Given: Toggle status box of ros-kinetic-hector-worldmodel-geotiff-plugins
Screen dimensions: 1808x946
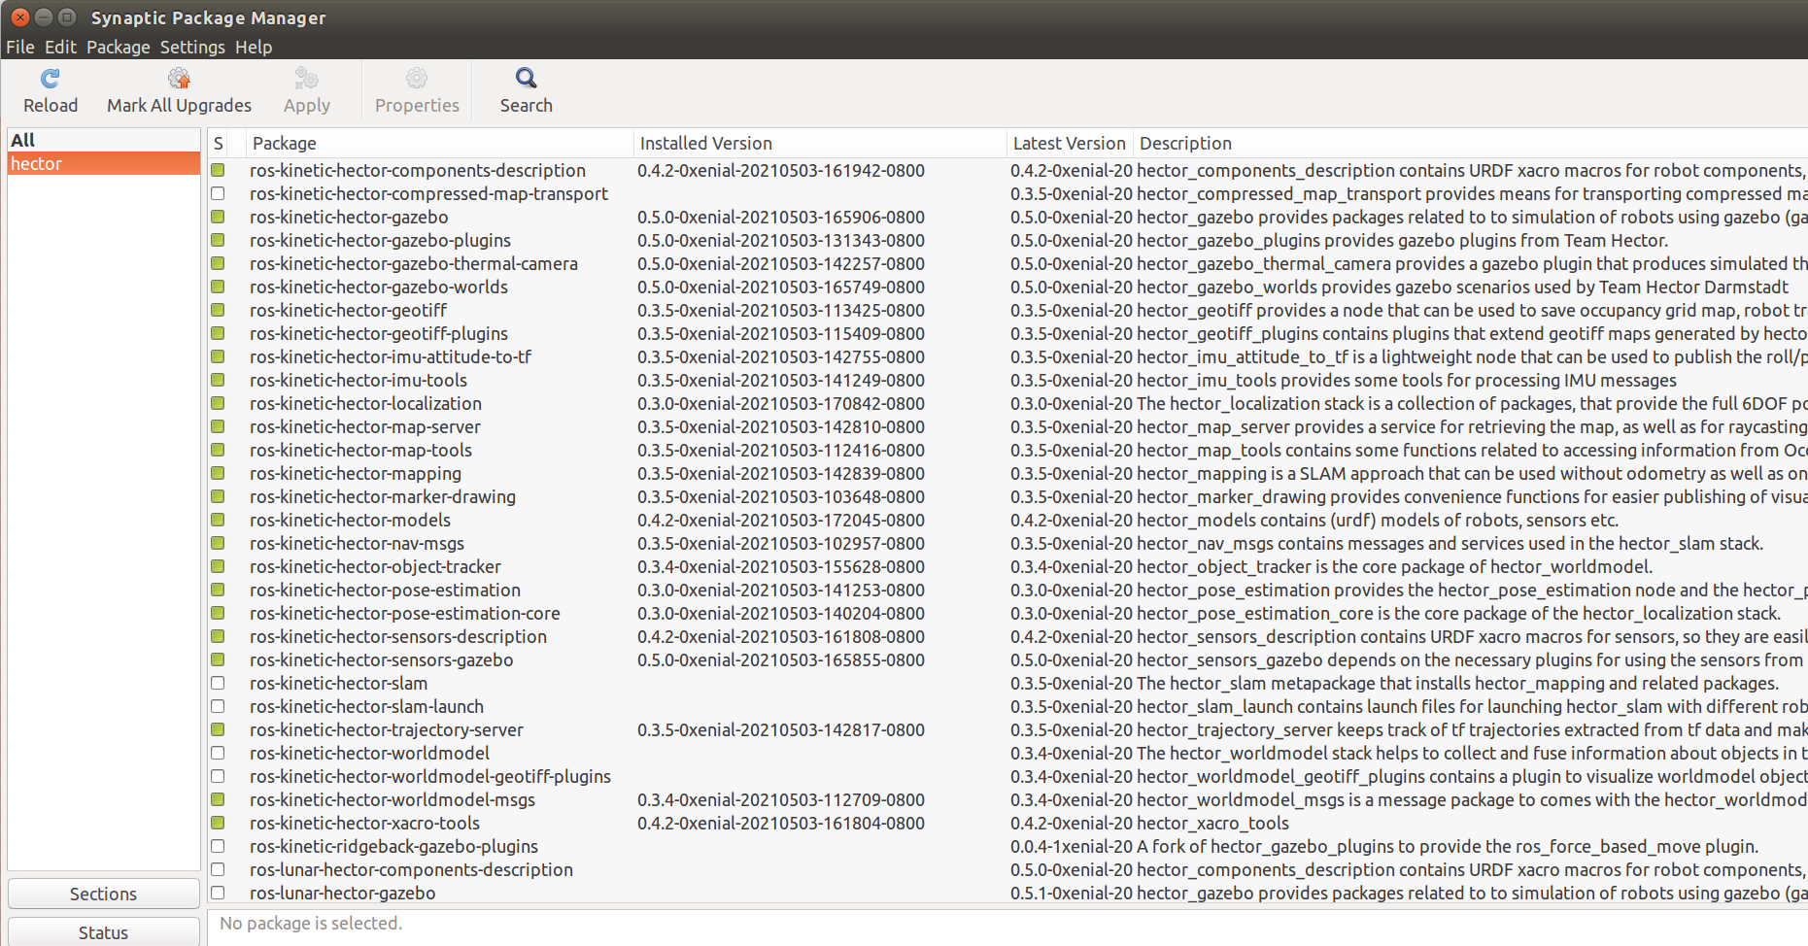Looking at the screenshot, I should coord(218,776).
